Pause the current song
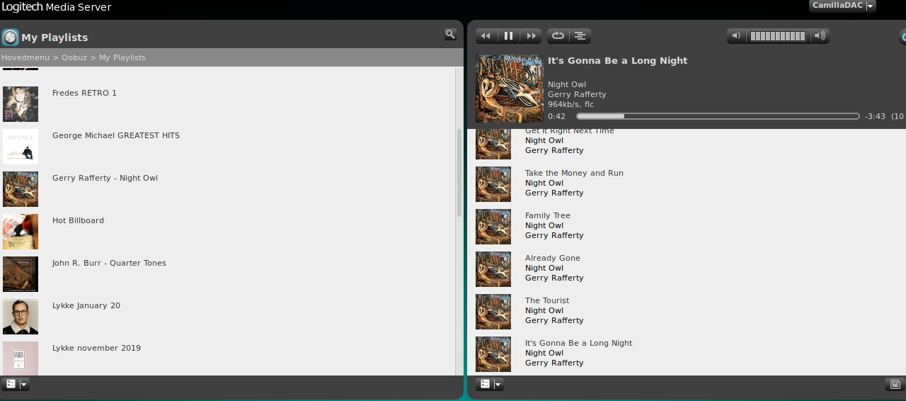The image size is (906, 401). [508, 36]
